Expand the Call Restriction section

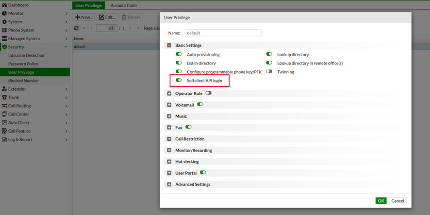click(169, 139)
